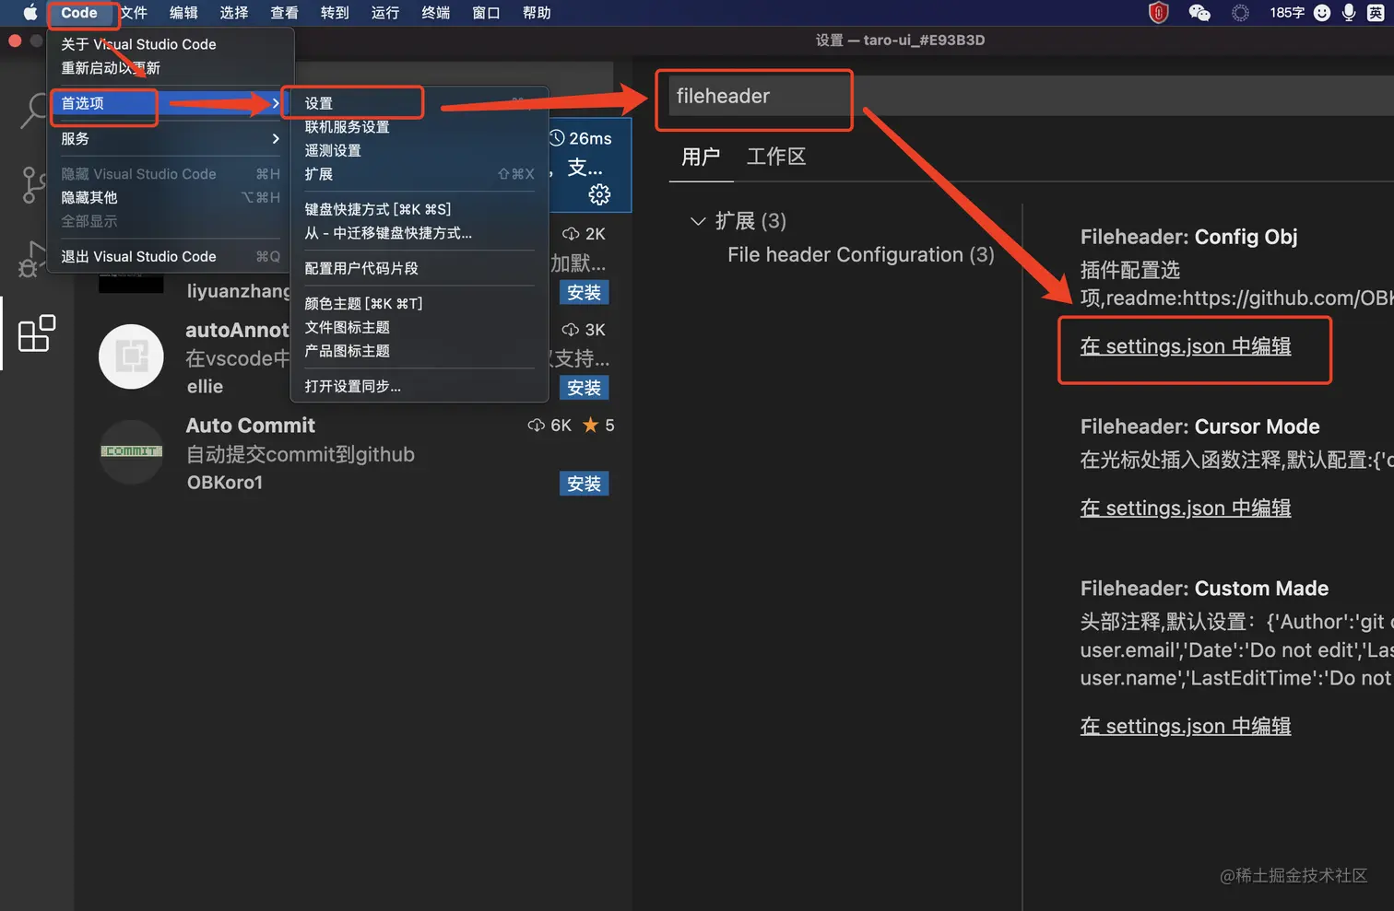
Task: Open the 运行 menu
Action: point(385,13)
